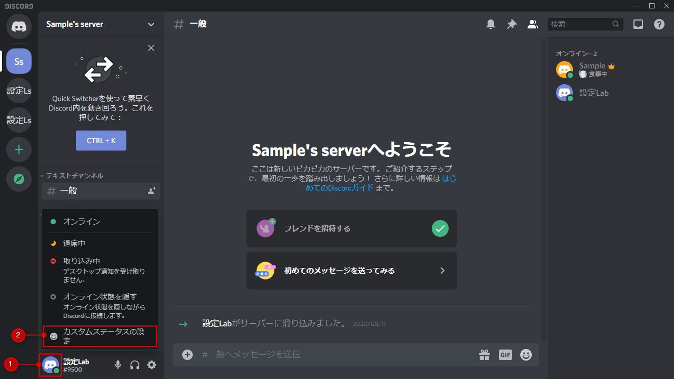Open the first 設定Ls server icon
This screenshot has width=674, height=379.
pos(19,91)
